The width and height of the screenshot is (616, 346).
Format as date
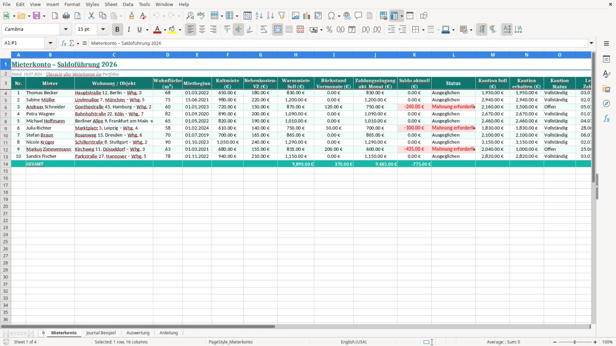[352, 30]
